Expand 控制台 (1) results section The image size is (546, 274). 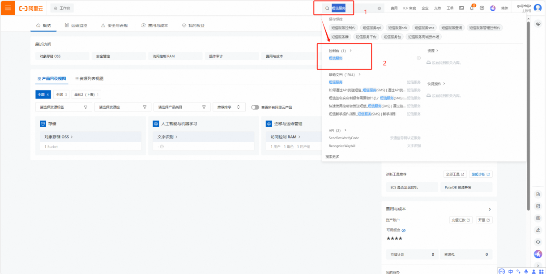[340, 51]
